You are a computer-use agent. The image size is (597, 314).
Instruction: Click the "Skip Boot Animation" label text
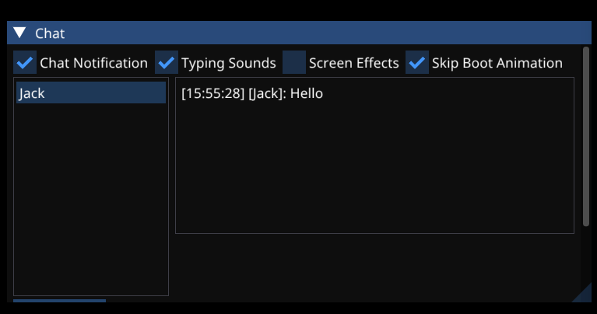(497, 63)
